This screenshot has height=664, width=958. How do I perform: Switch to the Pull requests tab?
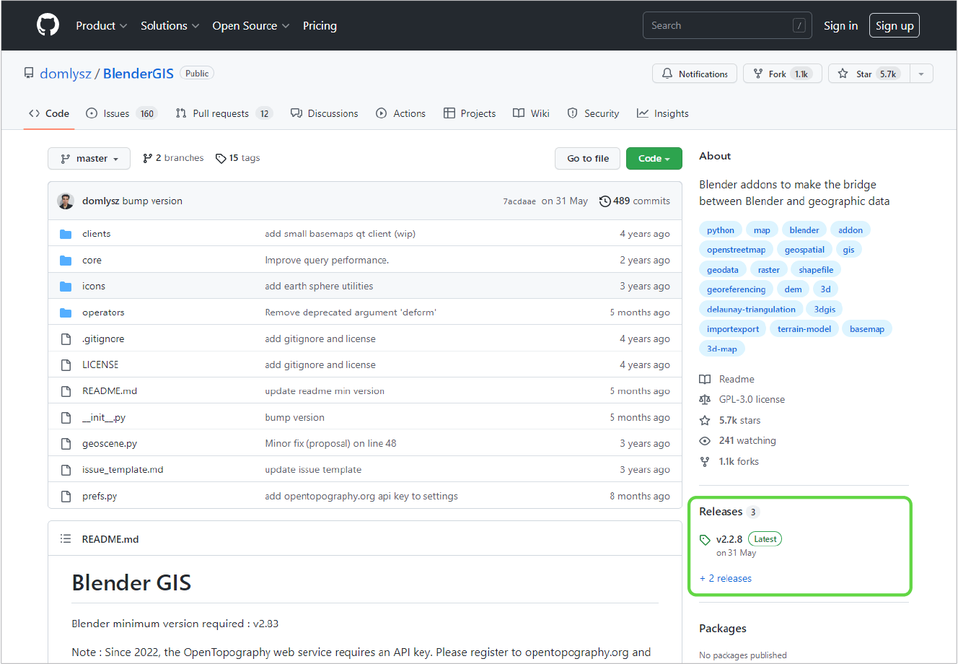tap(224, 113)
